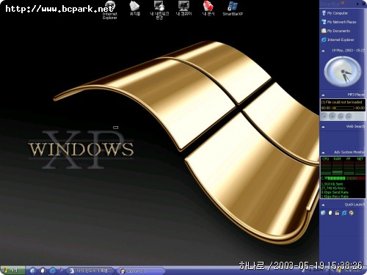This screenshot has height=275, width=367.
Task: Click the first Quick Launch sidebar icon
Action: [x=323, y=213]
